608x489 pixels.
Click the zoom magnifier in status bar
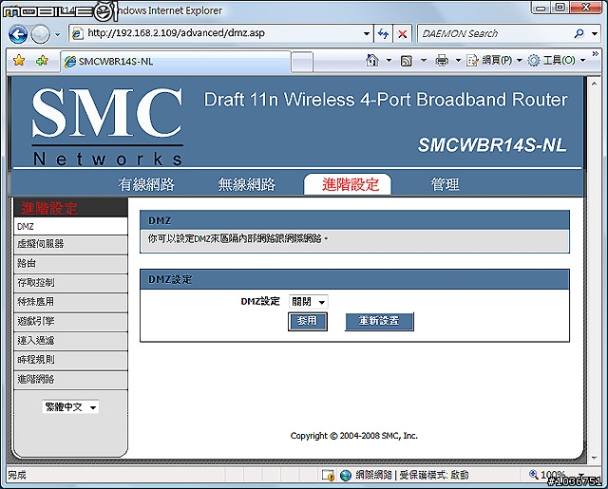tap(534, 474)
